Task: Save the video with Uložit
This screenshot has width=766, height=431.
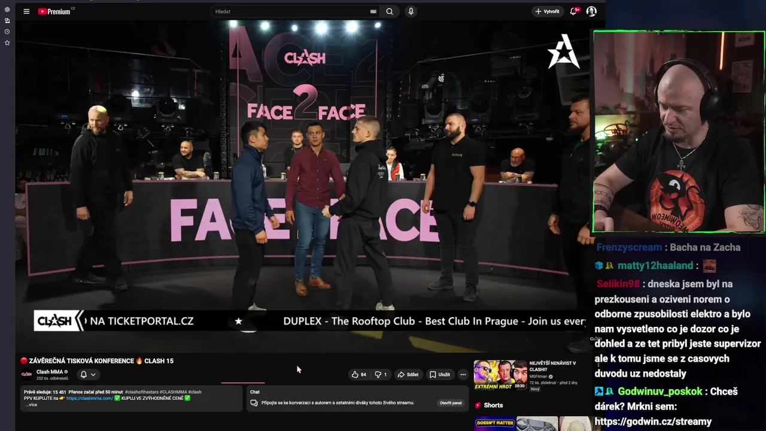Action: (x=440, y=375)
